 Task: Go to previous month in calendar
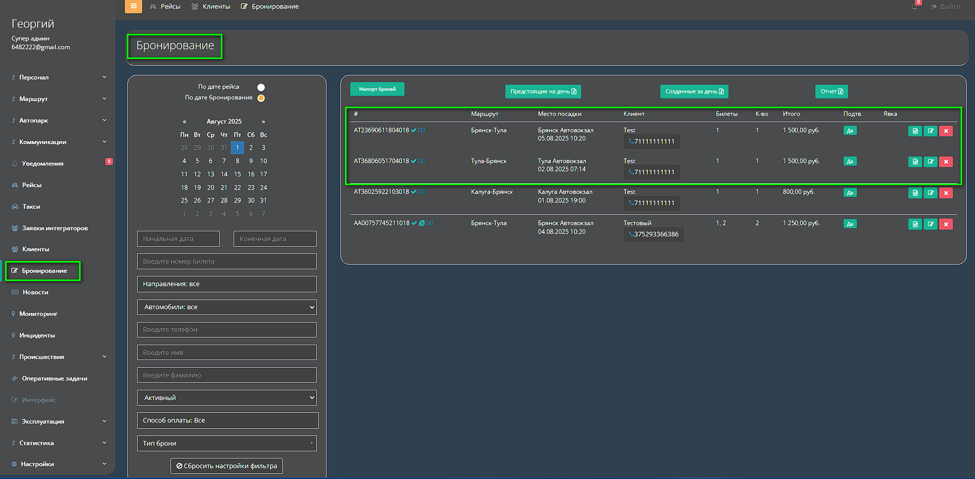click(184, 122)
